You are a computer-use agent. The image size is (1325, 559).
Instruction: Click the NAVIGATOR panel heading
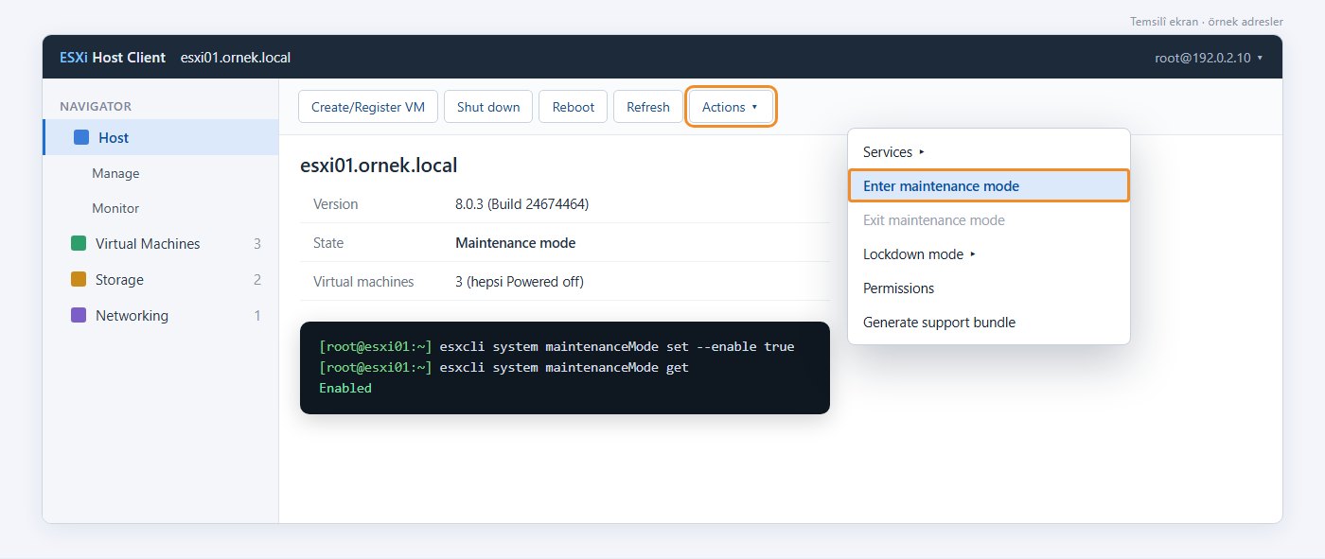[x=96, y=106]
